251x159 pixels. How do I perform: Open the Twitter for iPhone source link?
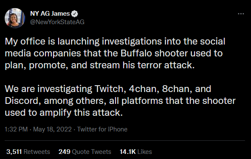pyautogui.click(x=102, y=129)
